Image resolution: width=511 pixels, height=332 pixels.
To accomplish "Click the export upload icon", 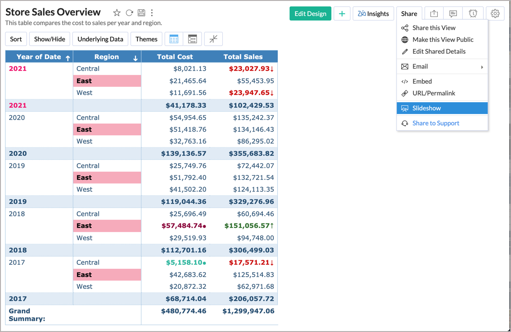I will (434, 14).
